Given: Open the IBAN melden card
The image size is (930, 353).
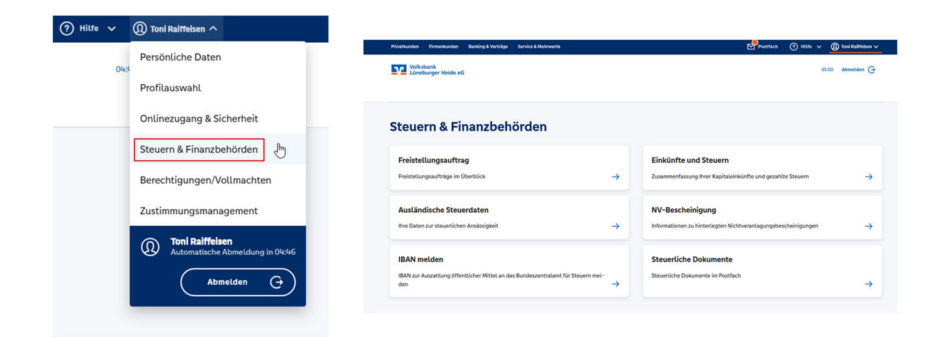Looking at the screenshot, I should click(509, 271).
